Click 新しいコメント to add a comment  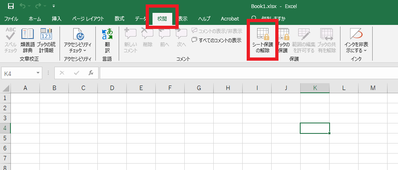point(130,40)
